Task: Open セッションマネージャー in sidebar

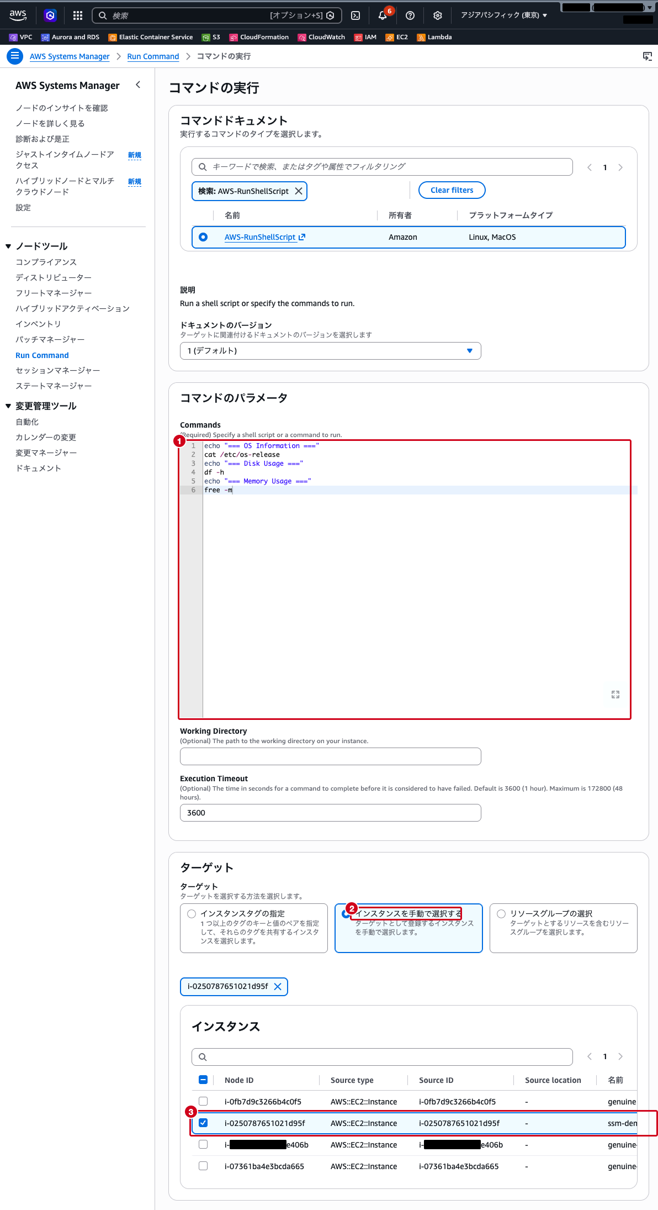Action: 58,370
